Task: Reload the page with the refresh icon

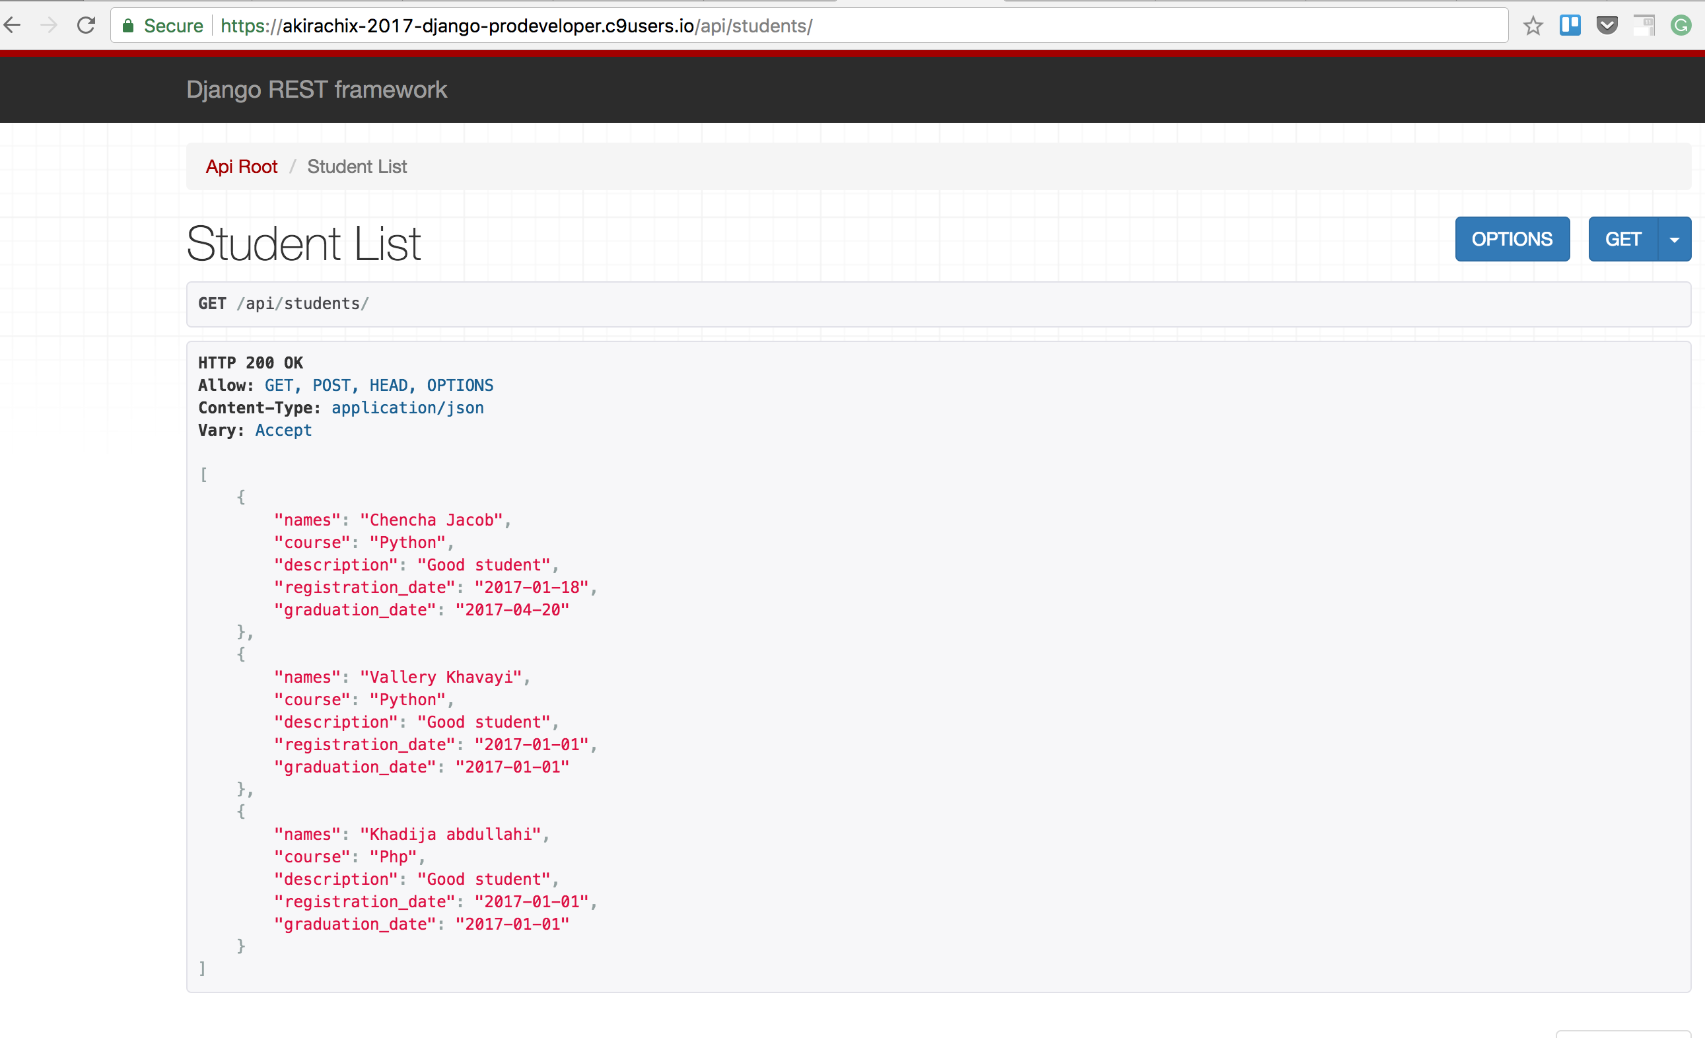Action: tap(86, 26)
